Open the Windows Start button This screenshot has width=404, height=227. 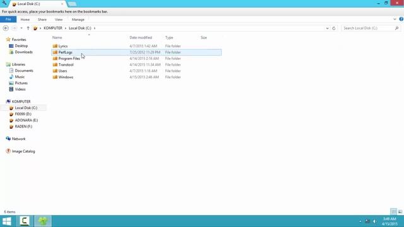[7, 221]
